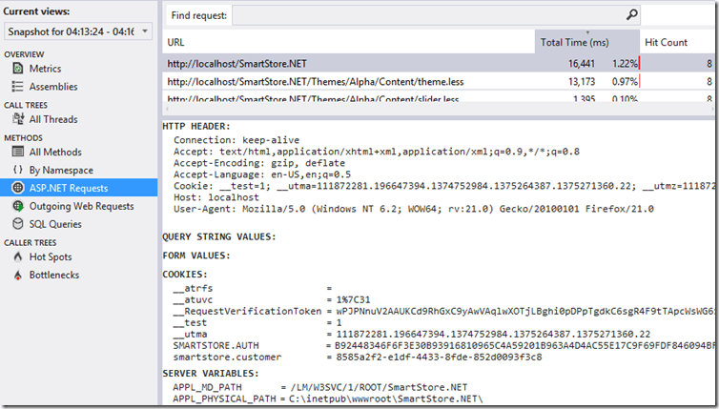Open the Assemblies view
719x409 pixels.
pyautogui.click(x=53, y=86)
